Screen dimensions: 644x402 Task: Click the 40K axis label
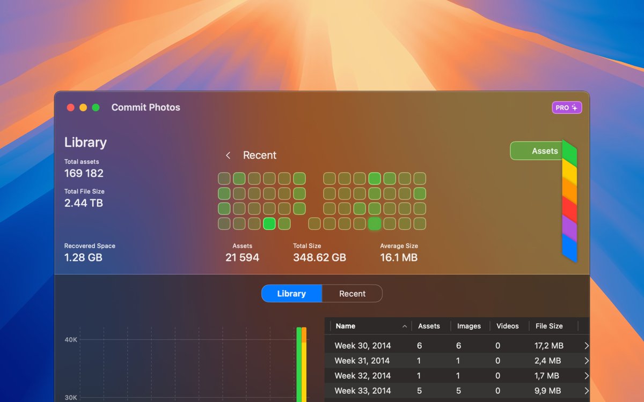pos(71,340)
